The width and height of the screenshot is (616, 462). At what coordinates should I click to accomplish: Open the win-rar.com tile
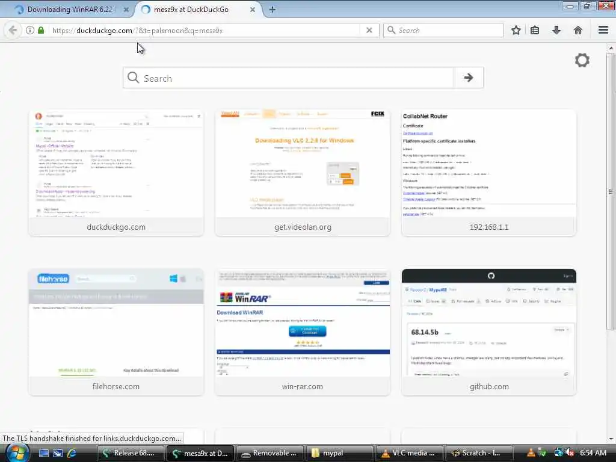click(303, 332)
